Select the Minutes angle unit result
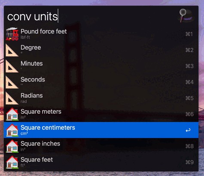The width and height of the screenshot is (204, 176). (x=101, y=66)
